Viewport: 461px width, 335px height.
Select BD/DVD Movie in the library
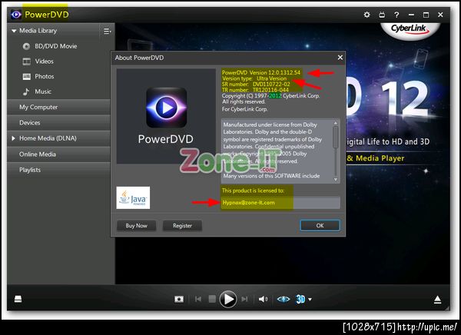click(56, 46)
